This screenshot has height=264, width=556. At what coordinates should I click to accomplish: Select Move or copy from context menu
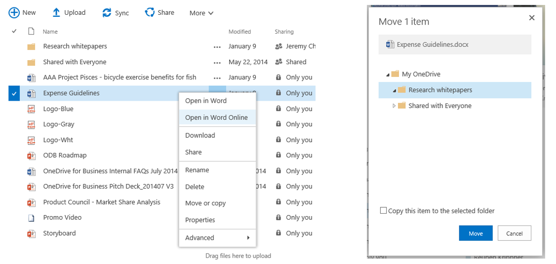(x=205, y=203)
